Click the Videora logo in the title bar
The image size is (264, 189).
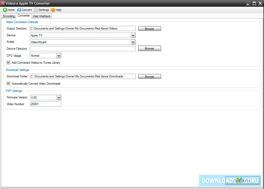point(3,3)
